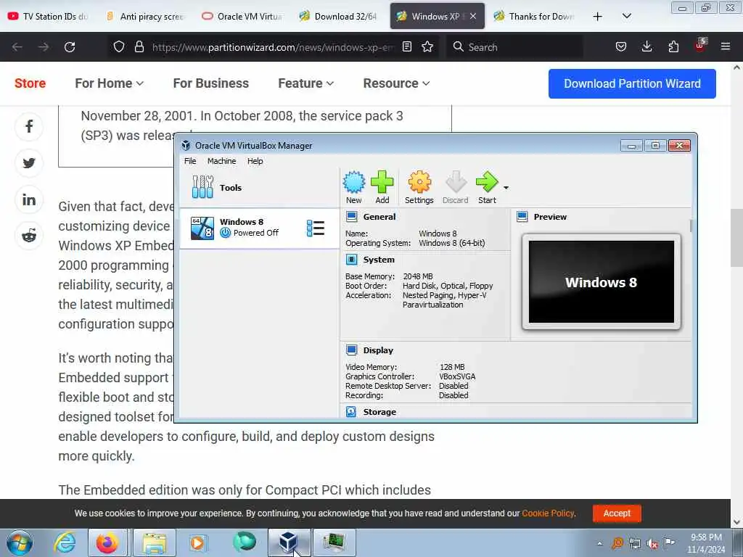The height and width of the screenshot is (557, 743).
Task: Bookmark this page with star icon
Action: click(x=427, y=46)
